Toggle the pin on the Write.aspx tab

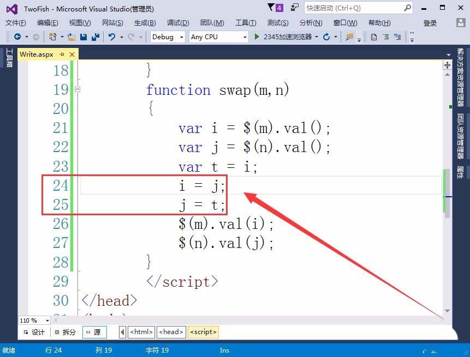(62, 54)
